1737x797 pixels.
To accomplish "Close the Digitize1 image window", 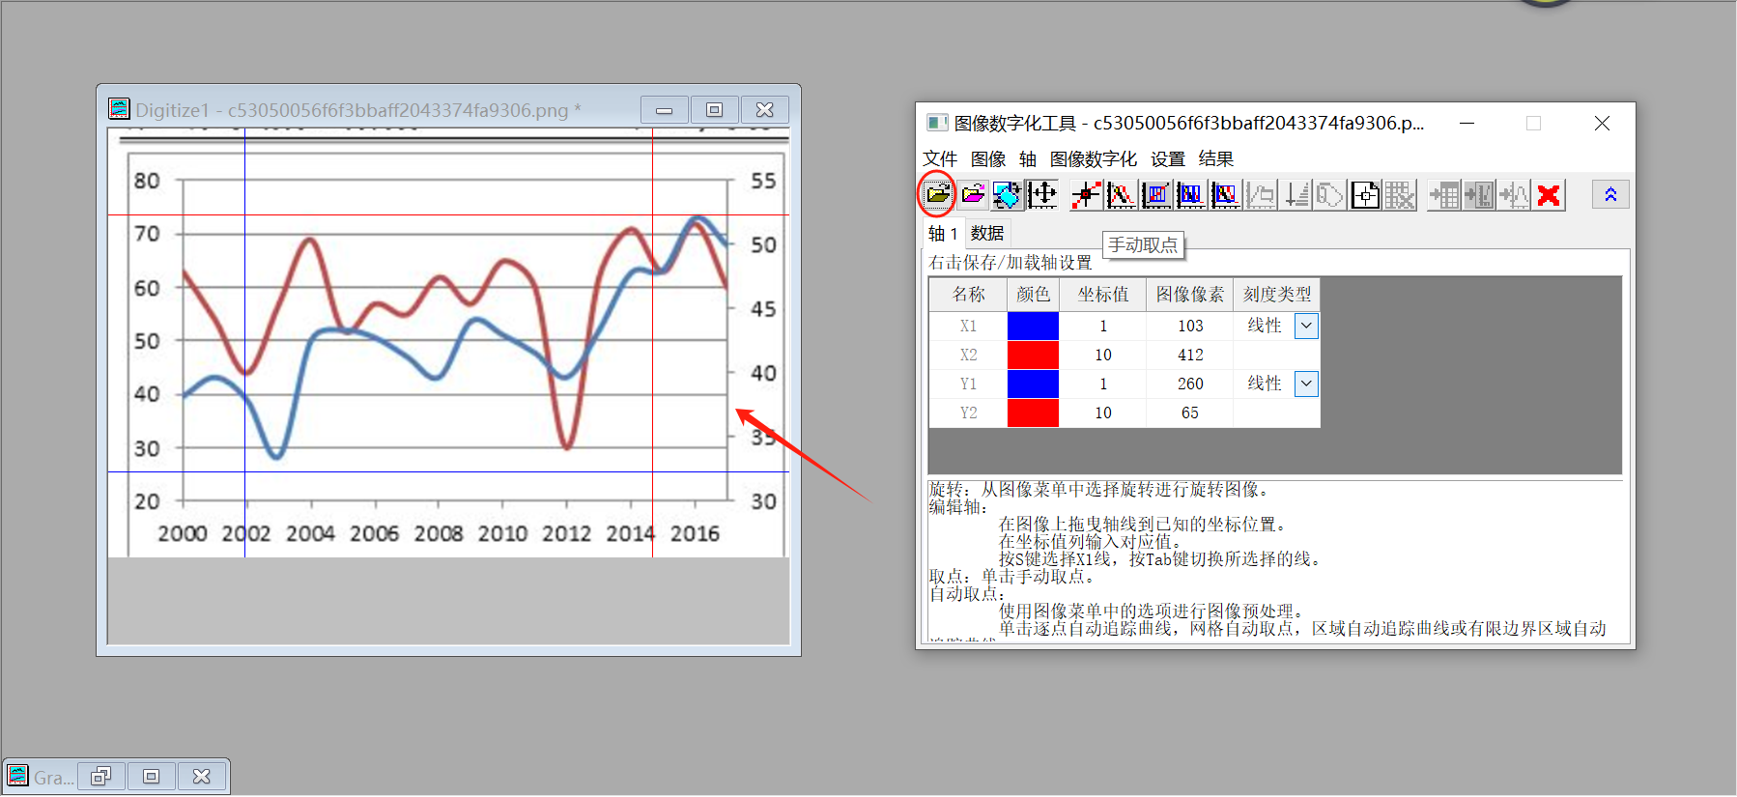I will 765,110.
